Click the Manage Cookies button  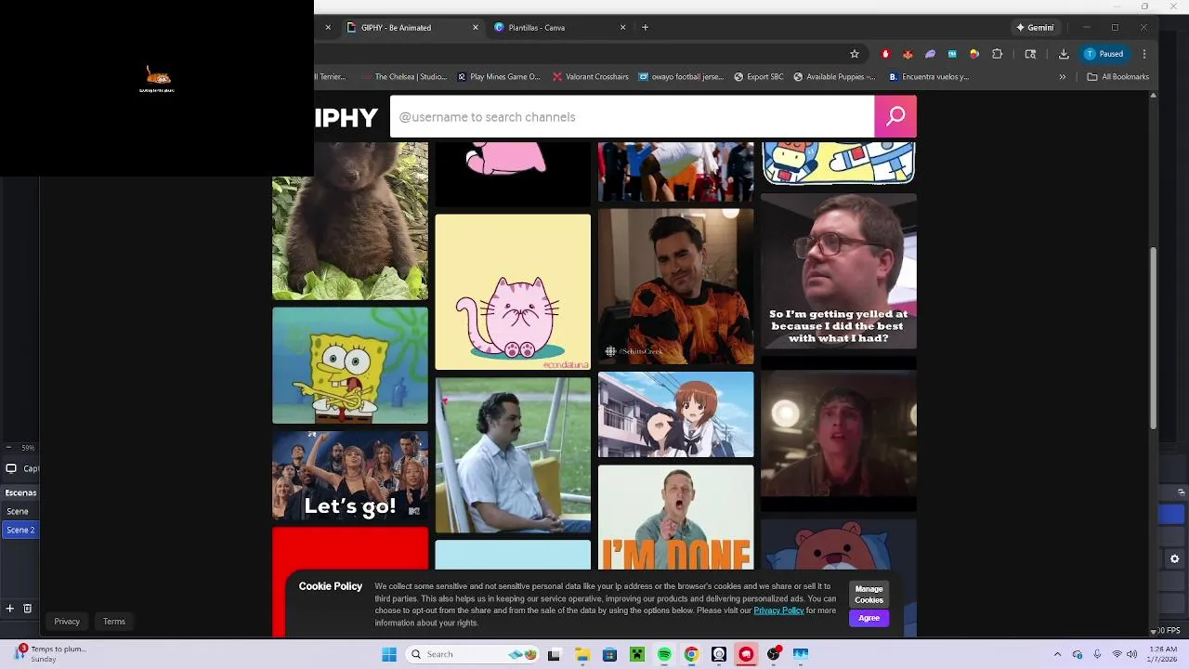(x=869, y=595)
